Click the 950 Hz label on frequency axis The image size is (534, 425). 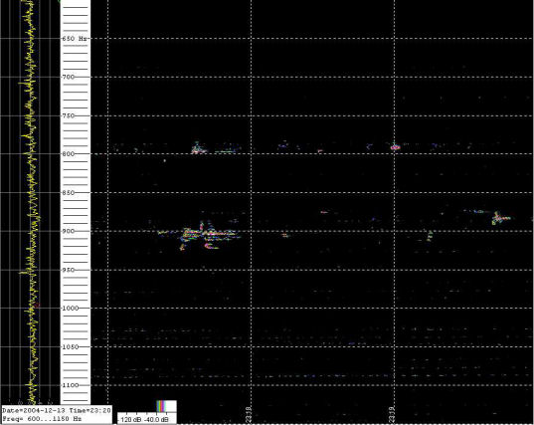[x=68, y=270]
